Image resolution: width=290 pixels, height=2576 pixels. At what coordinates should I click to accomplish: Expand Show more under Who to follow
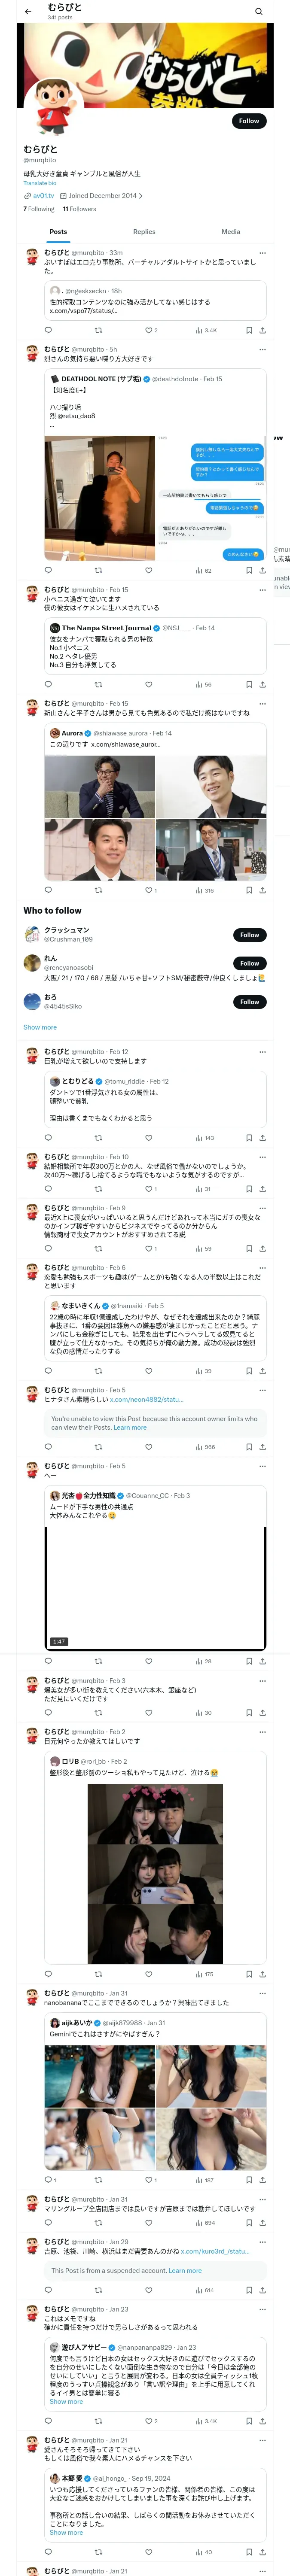tap(40, 1027)
